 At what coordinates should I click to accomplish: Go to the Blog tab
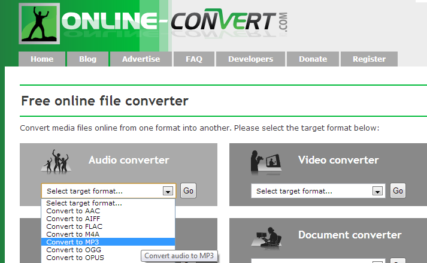[87, 59]
